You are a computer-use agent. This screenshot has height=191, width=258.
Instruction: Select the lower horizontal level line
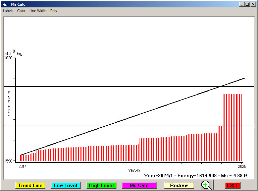[x=67, y=126]
